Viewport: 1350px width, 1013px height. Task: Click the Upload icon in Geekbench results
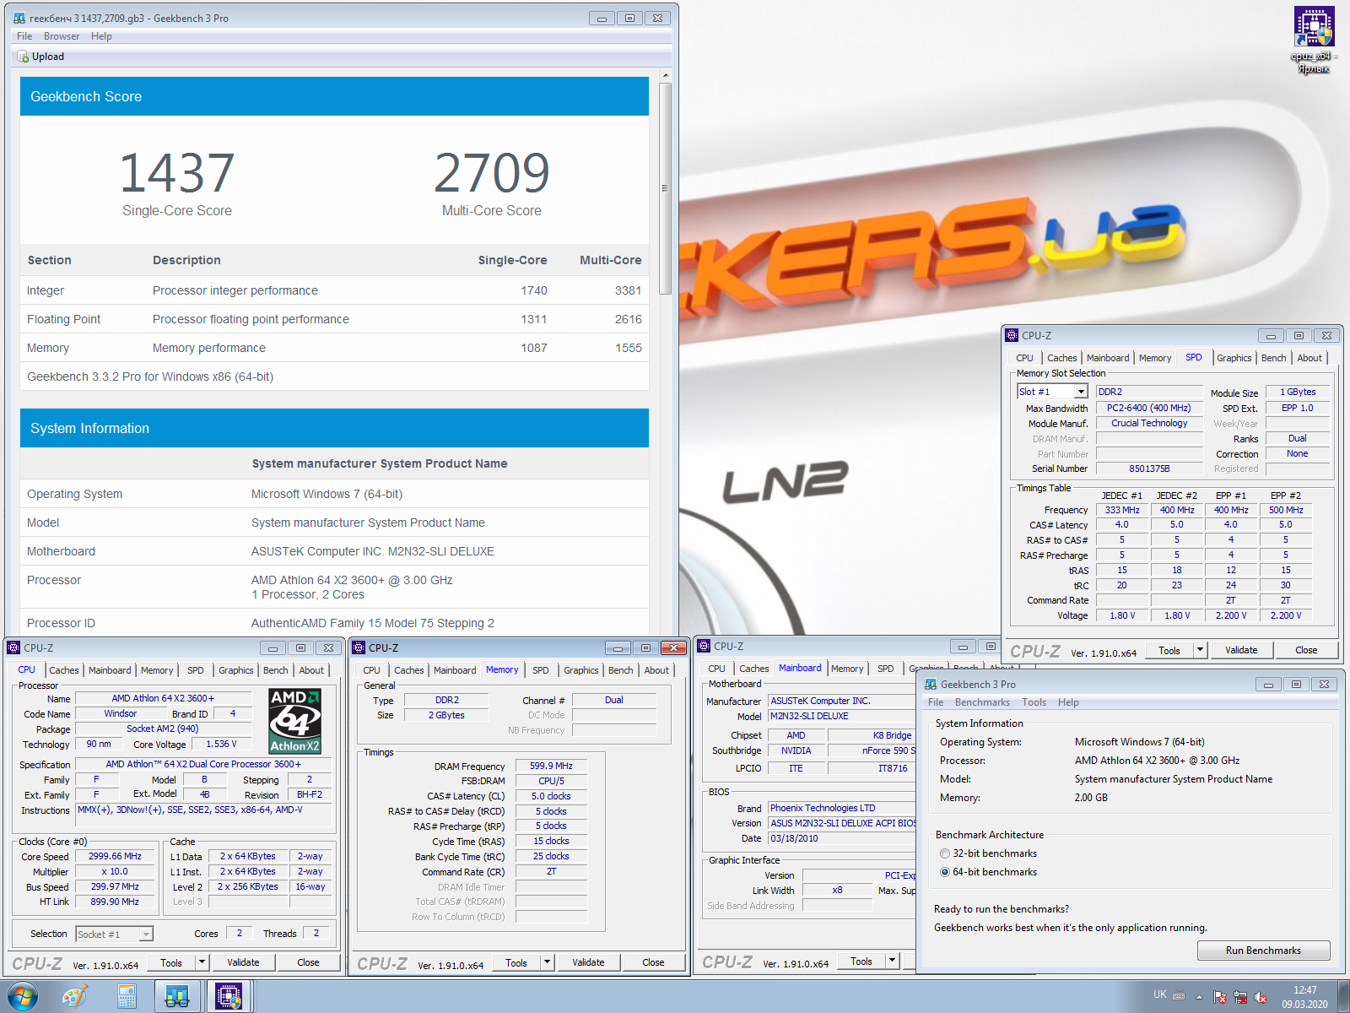tap(24, 57)
